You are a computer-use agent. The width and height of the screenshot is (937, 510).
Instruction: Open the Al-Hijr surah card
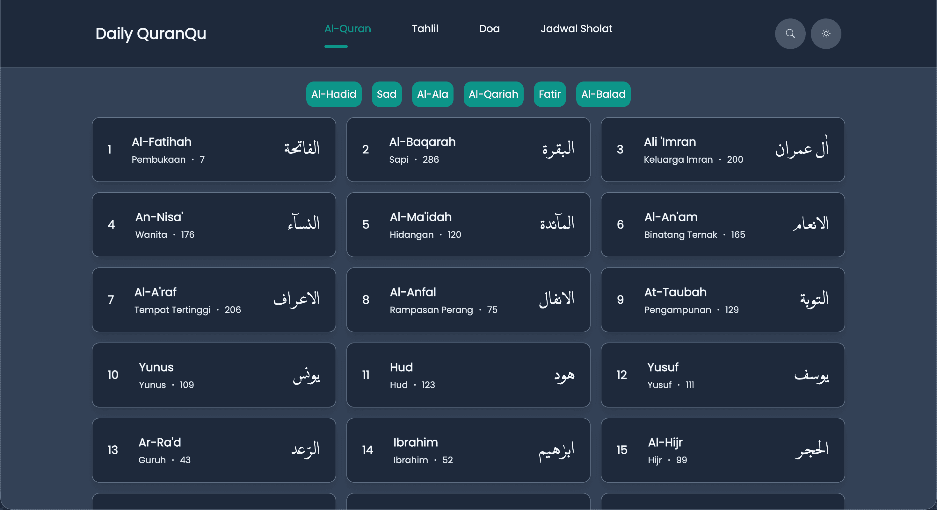(x=723, y=450)
